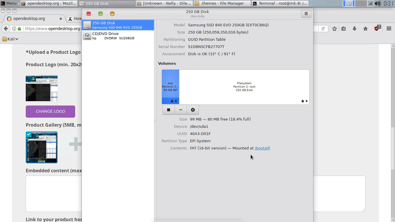Screen dimensions: 395x222
Task: Click the Partition Type value EFI System
Action: (x=200, y=141)
